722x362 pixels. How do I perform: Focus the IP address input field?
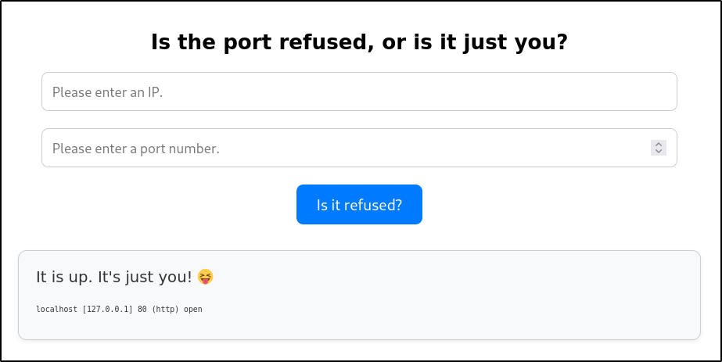tap(359, 91)
